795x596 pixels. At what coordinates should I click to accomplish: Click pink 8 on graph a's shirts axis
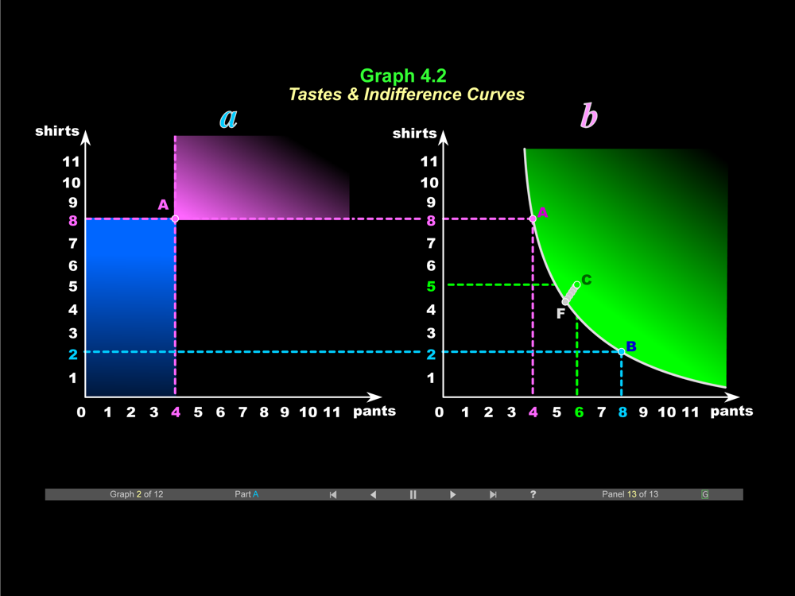[73, 221]
